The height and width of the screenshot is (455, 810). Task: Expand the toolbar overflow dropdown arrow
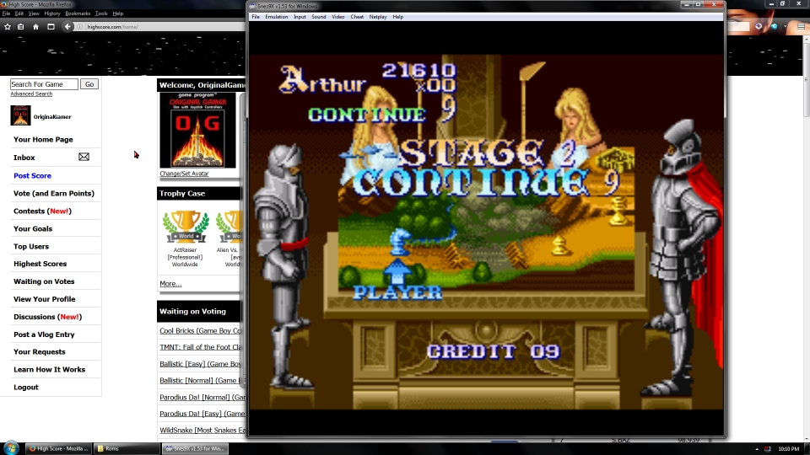784,26
